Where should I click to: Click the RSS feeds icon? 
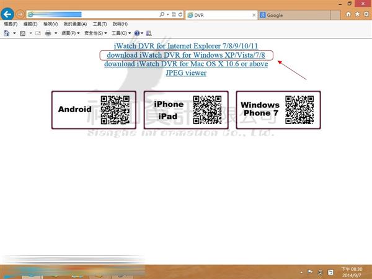22,33
